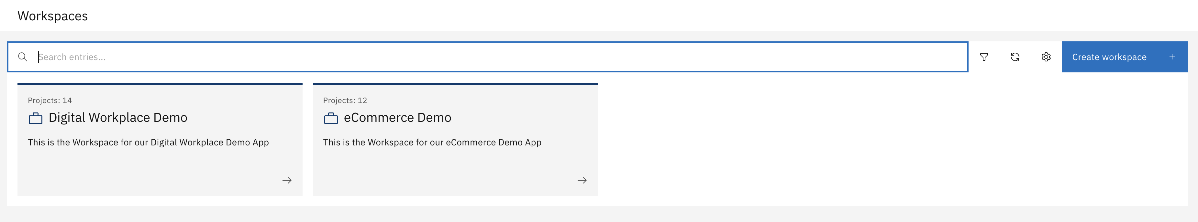The width and height of the screenshot is (1198, 222).
Task: Click the eCommerce Demo briefcase icon
Action: (x=331, y=118)
